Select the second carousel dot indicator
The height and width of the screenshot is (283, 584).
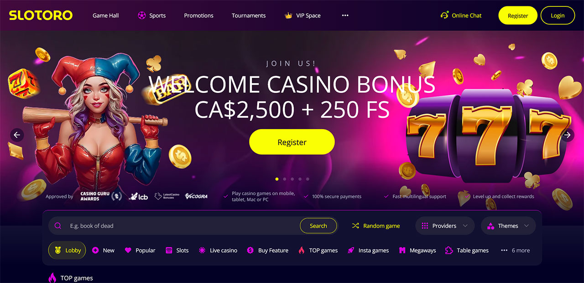(x=284, y=179)
